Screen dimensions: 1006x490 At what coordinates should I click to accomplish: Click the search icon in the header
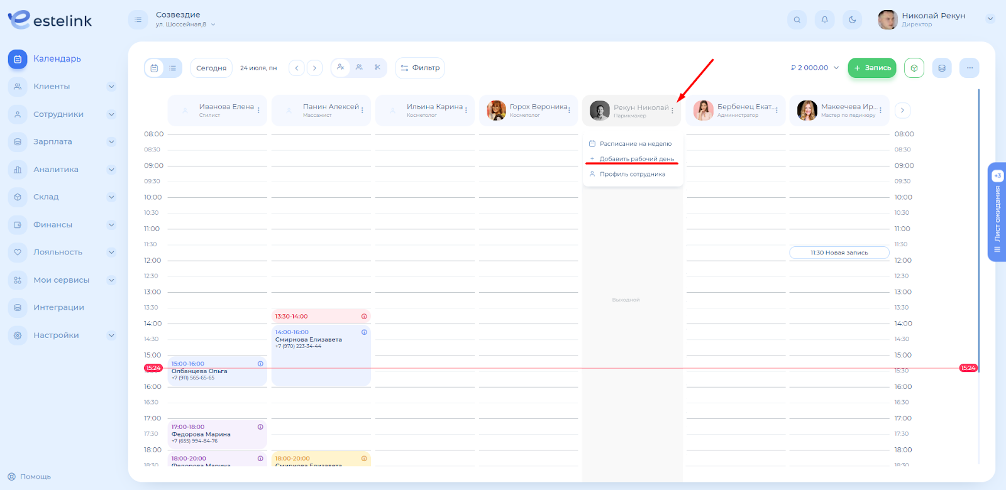pyautogui.click(x=797, y=19)
